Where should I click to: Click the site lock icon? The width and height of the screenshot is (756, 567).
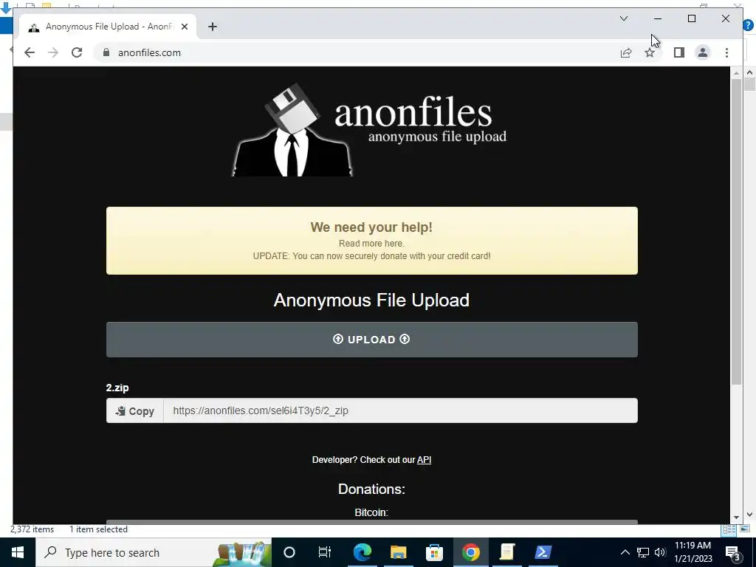[106, 52]
